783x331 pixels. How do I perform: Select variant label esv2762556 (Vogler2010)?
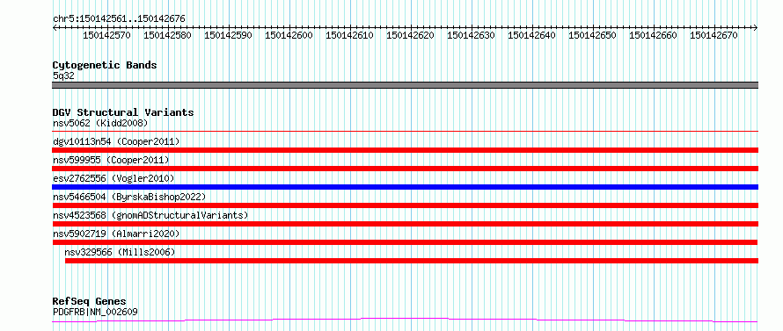point(113,178)
